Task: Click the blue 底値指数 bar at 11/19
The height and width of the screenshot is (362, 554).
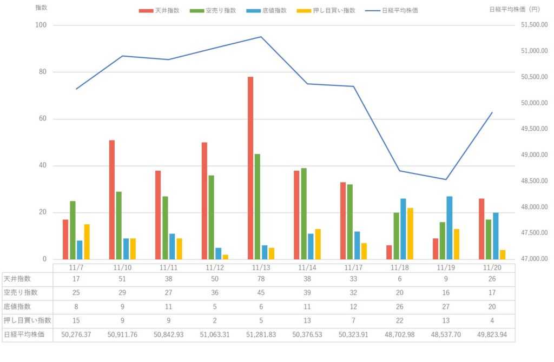Action: (449, 227)
